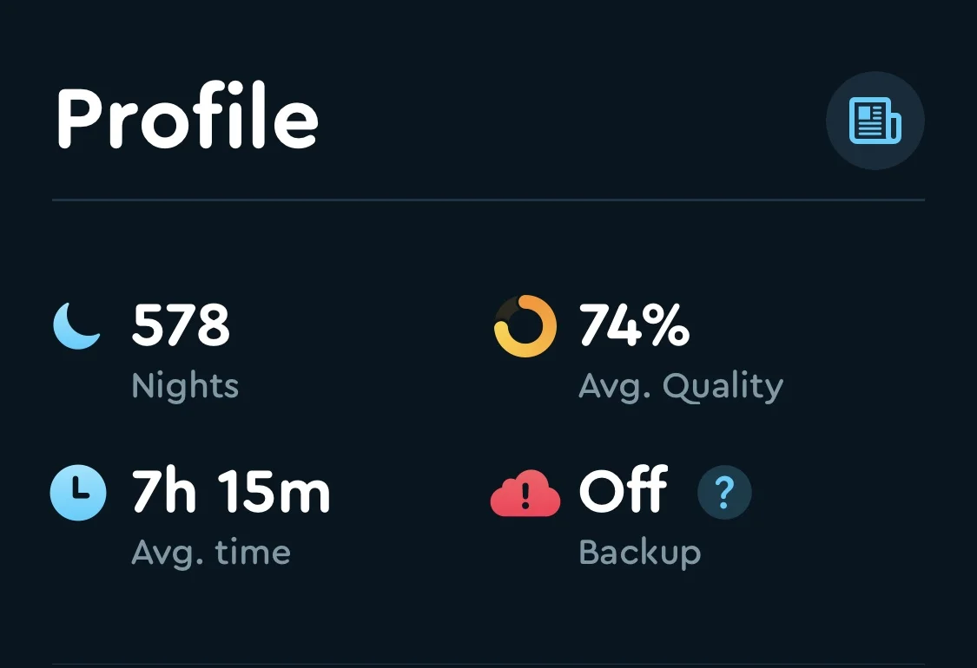
Task: Tap the crescent moon Nights icon
Action: pyautogui.click(x=76, y=325)
